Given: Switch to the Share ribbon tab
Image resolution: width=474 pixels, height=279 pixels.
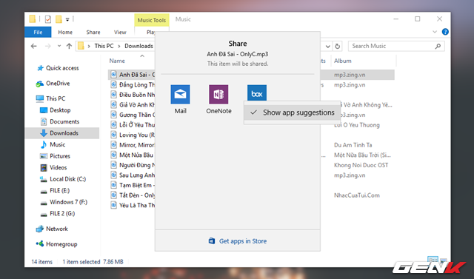Looking at the screenshot, I should [93, 33].
